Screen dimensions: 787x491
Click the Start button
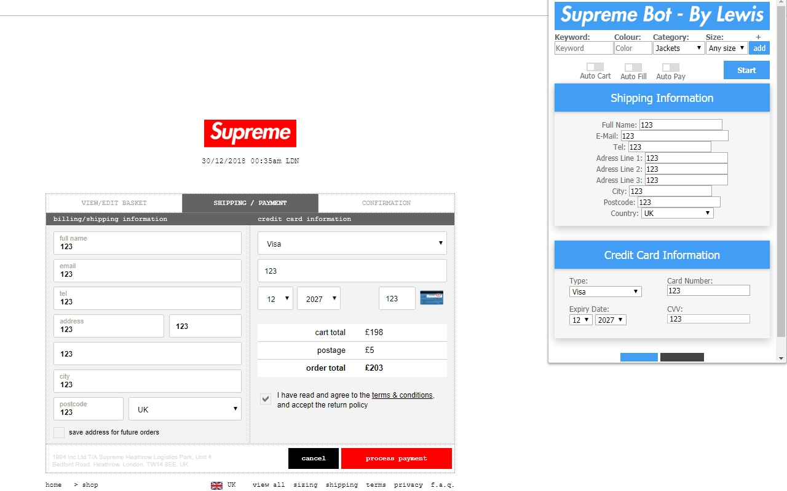tap(746, 70)
